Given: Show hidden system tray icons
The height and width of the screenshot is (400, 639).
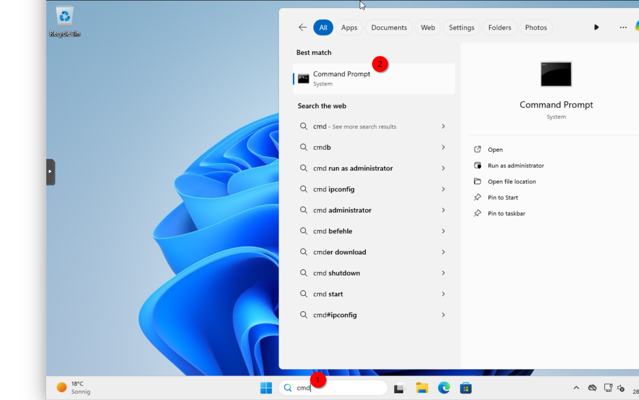Looking at the screenshot, I should 576,388.
